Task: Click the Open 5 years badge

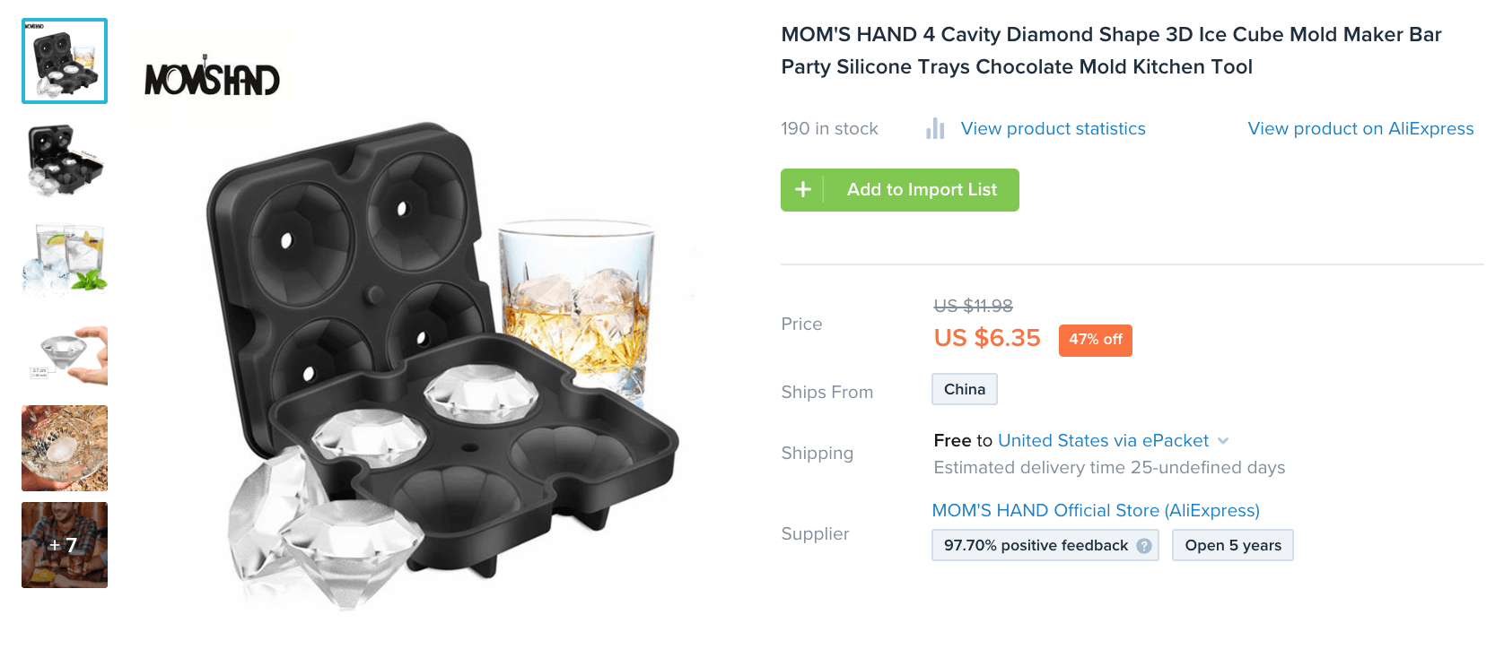Action: click(1232, 546)
